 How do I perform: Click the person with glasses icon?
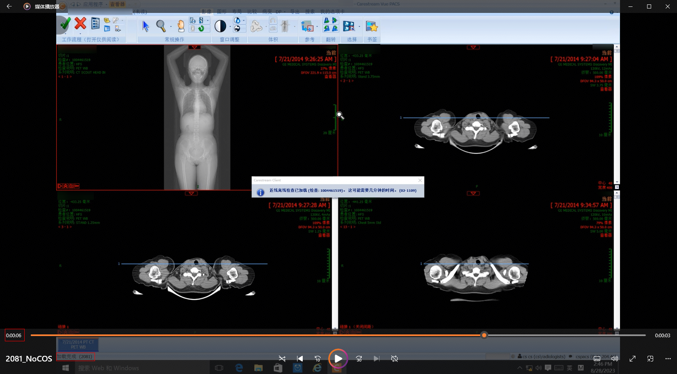[118, 29]
